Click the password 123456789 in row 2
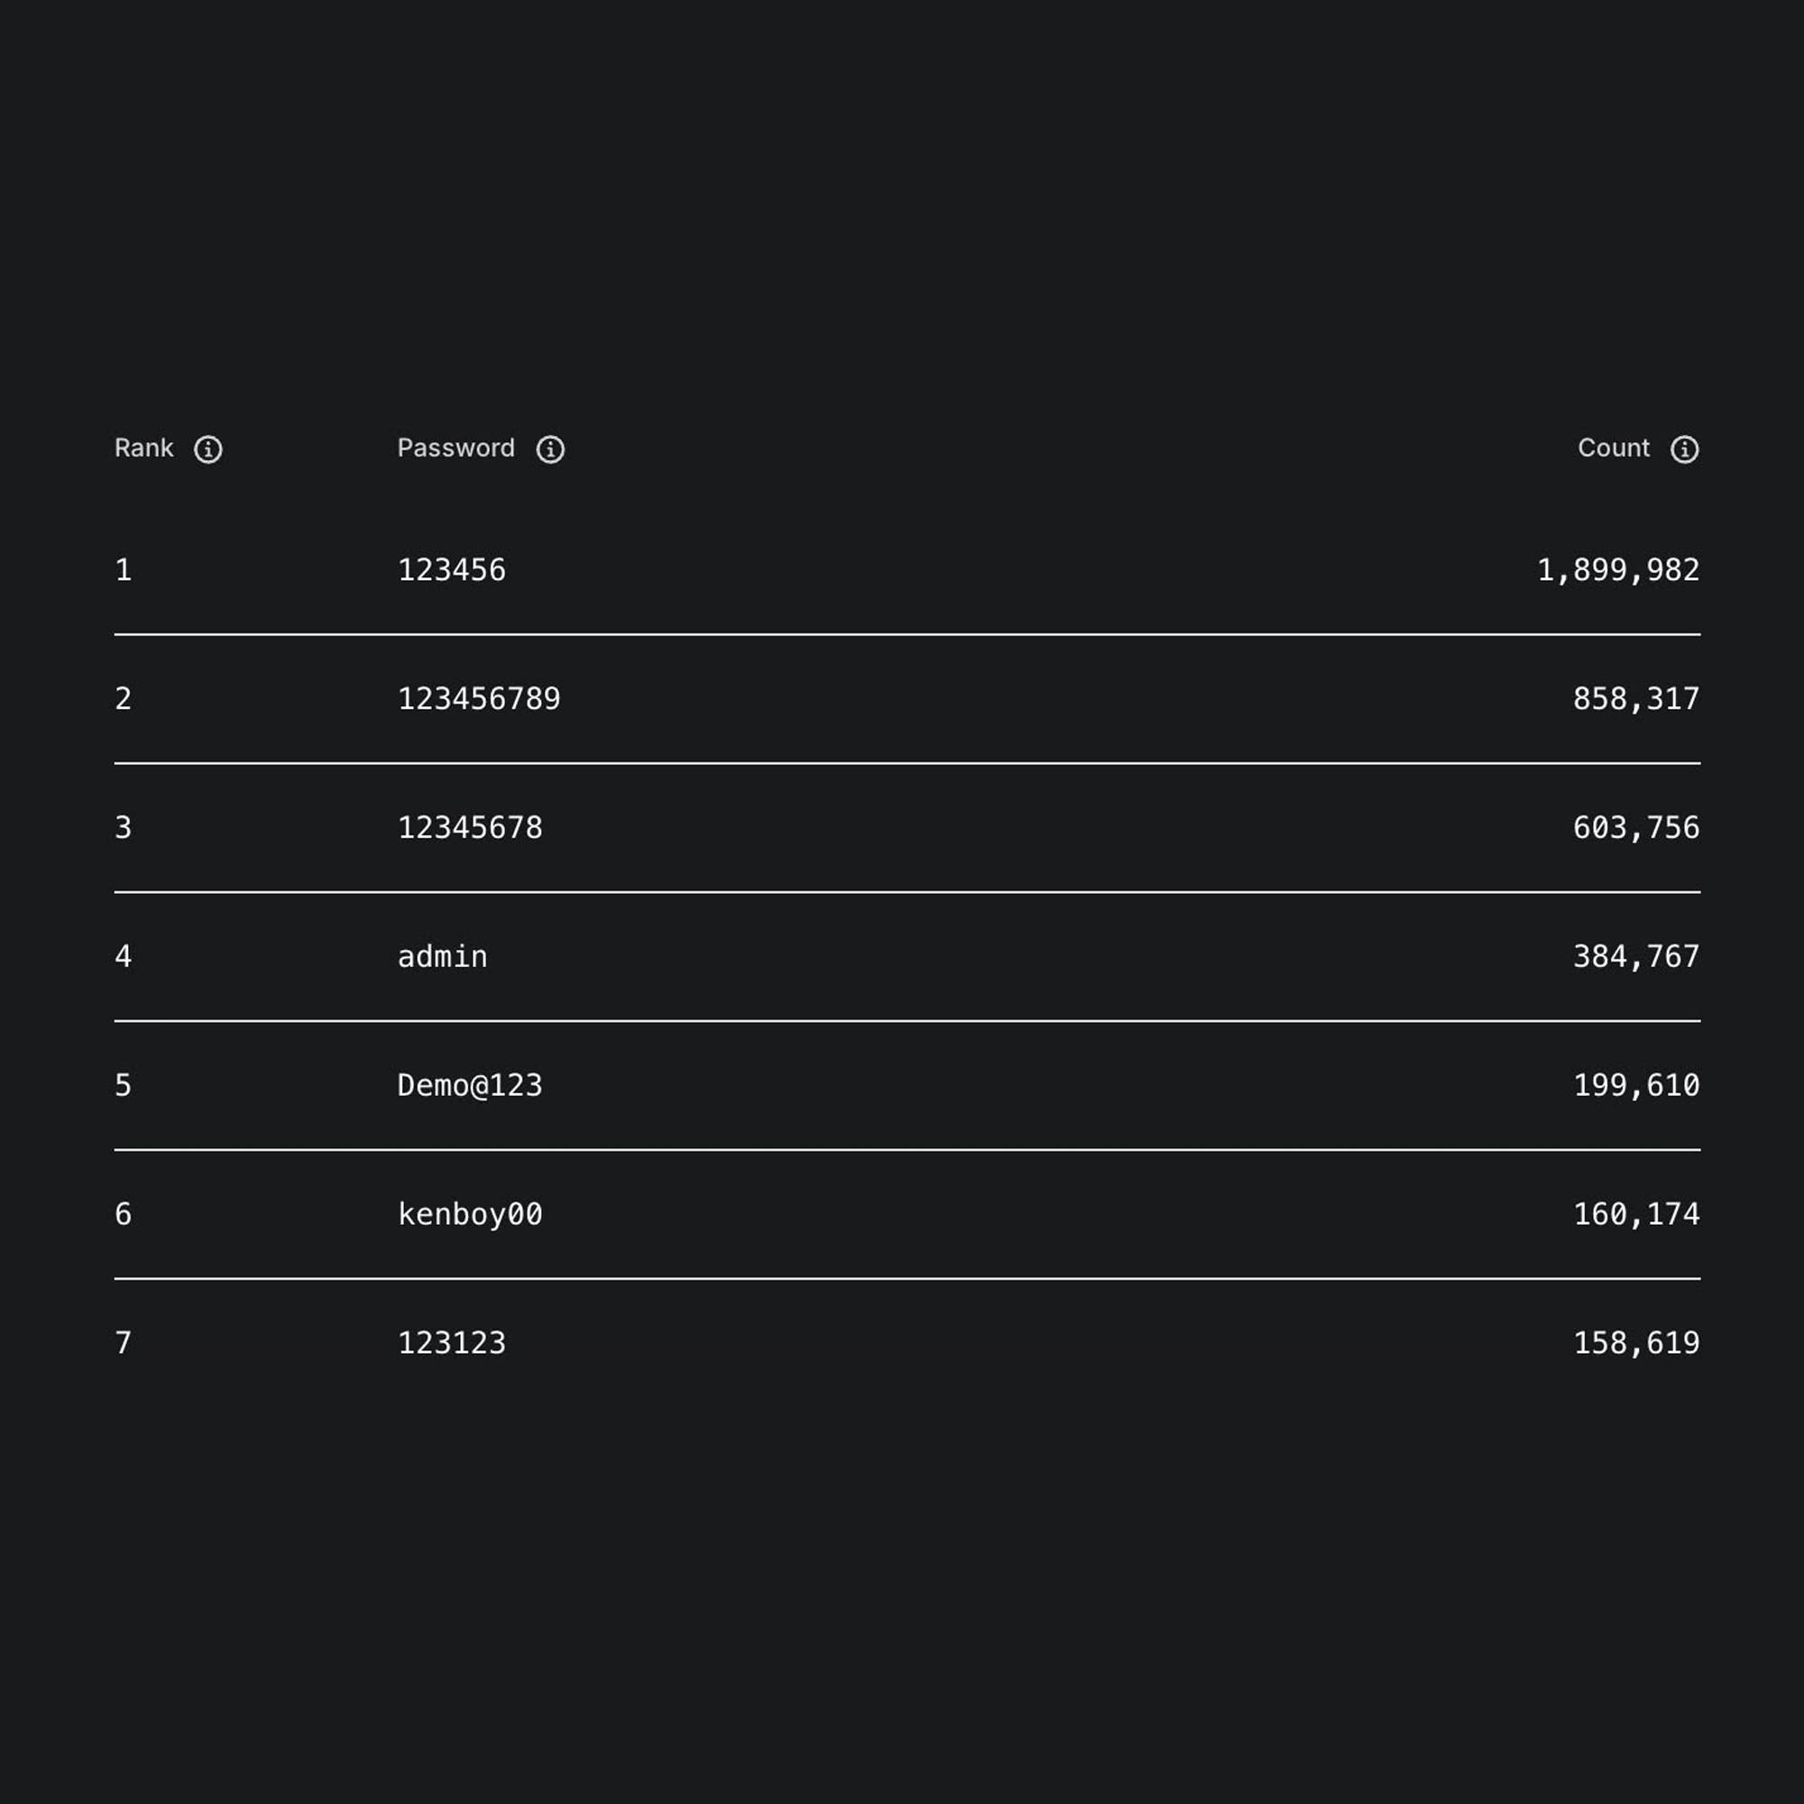Image resolution: width=1804 pixels, height=1804 pixels. click(478, 698)
